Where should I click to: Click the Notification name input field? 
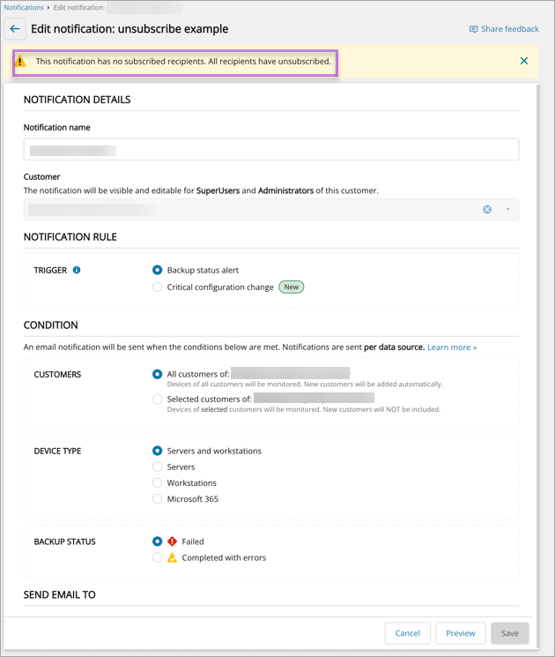(271, 150)
